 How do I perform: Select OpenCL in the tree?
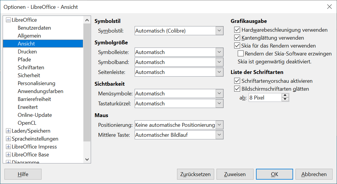27,123
